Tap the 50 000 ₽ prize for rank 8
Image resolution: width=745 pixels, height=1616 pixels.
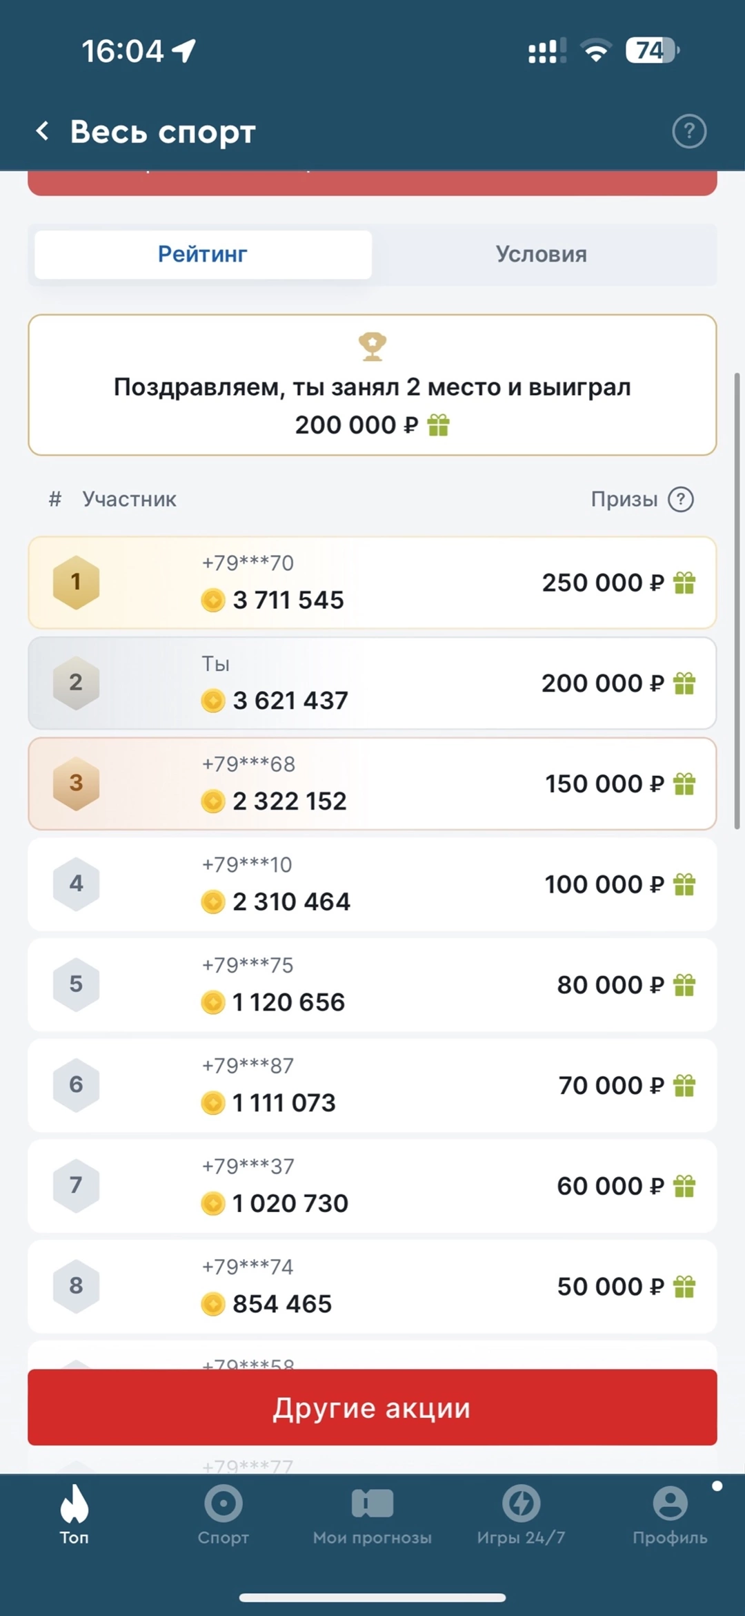click(x=610, y=1286)
